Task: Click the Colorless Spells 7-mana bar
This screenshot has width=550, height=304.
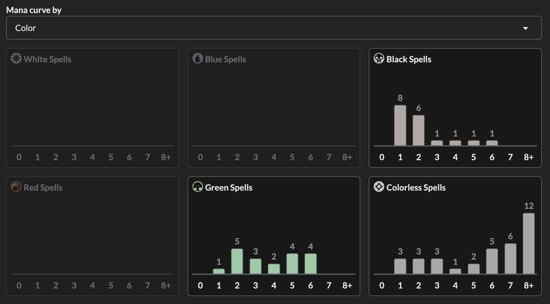Action: coord(510,259)
